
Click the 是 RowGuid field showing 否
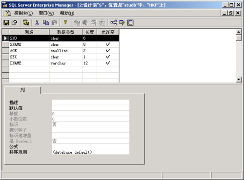[x=91, y=141]
